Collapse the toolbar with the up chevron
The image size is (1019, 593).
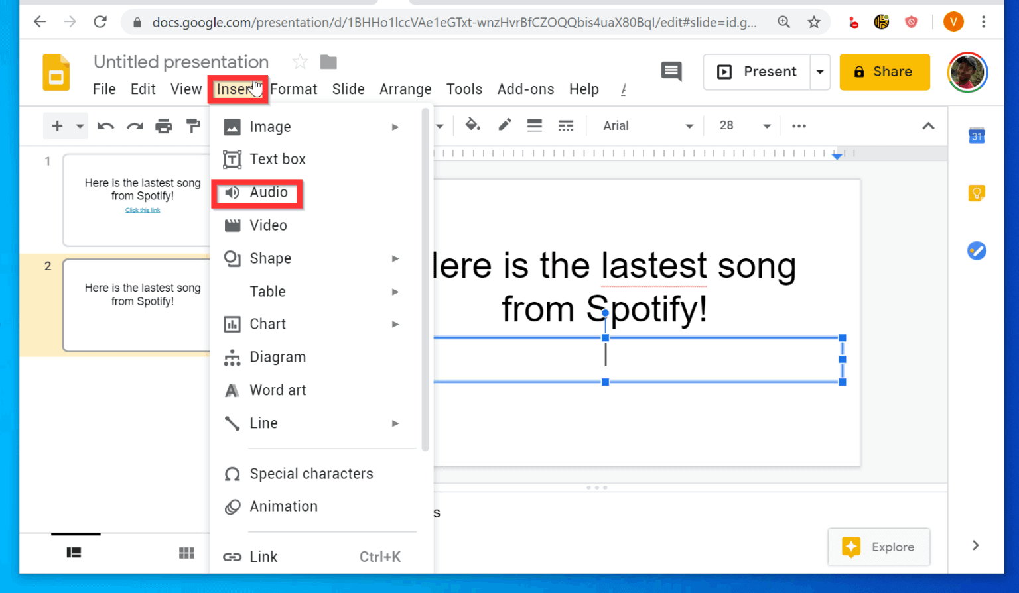tap(928, 126)
